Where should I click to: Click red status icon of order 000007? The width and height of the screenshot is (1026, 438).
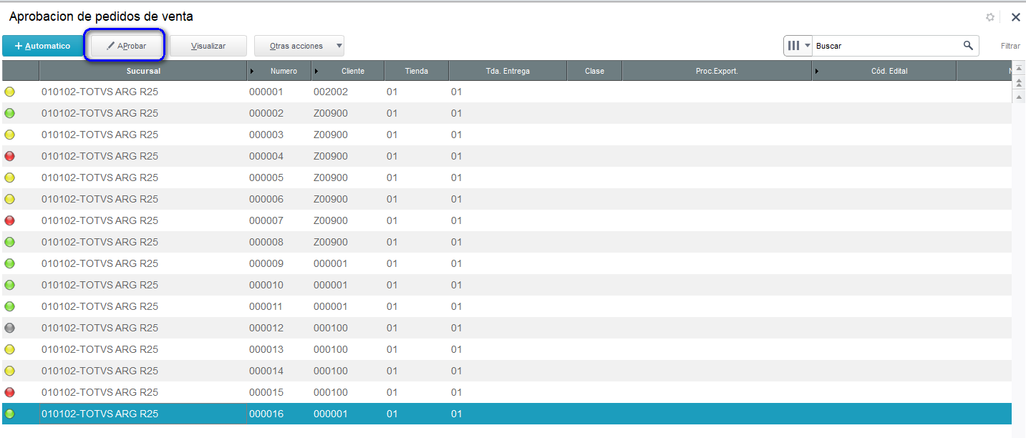click(x=9, y=220)
